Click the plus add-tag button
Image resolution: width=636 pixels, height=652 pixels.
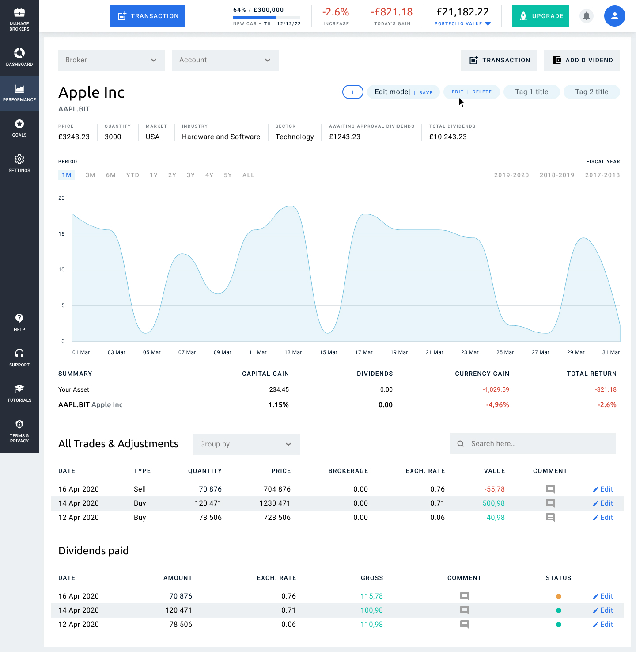click(x=353, y=92)
